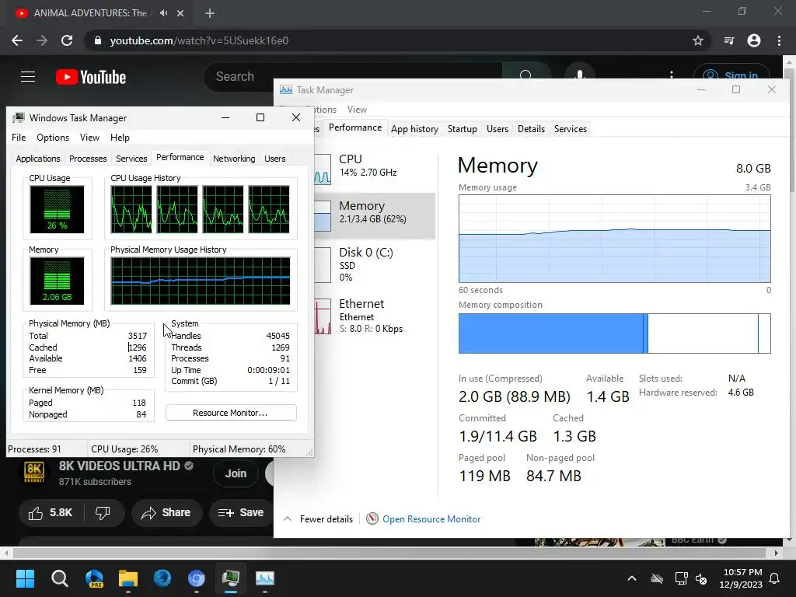Screen dimensions: 796x597
Task: Click Save button under video
Action: coord(241,513)
